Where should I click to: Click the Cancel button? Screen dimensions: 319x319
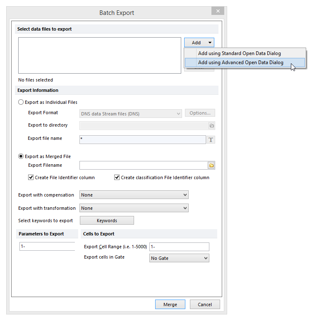click(x=204, y=305)
